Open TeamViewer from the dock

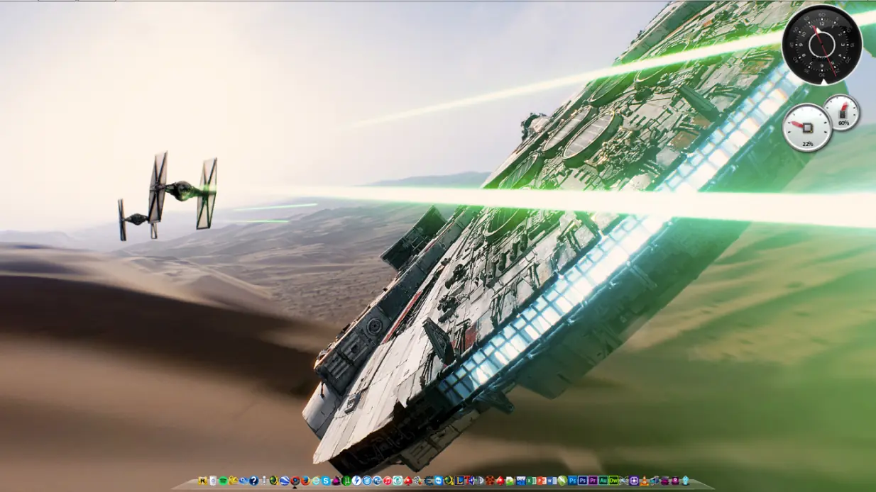(x=439, y=481)
